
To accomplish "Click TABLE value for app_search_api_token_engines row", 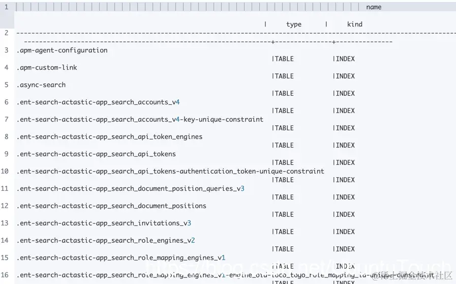I will pyautogui.click(x=284, y=146).
